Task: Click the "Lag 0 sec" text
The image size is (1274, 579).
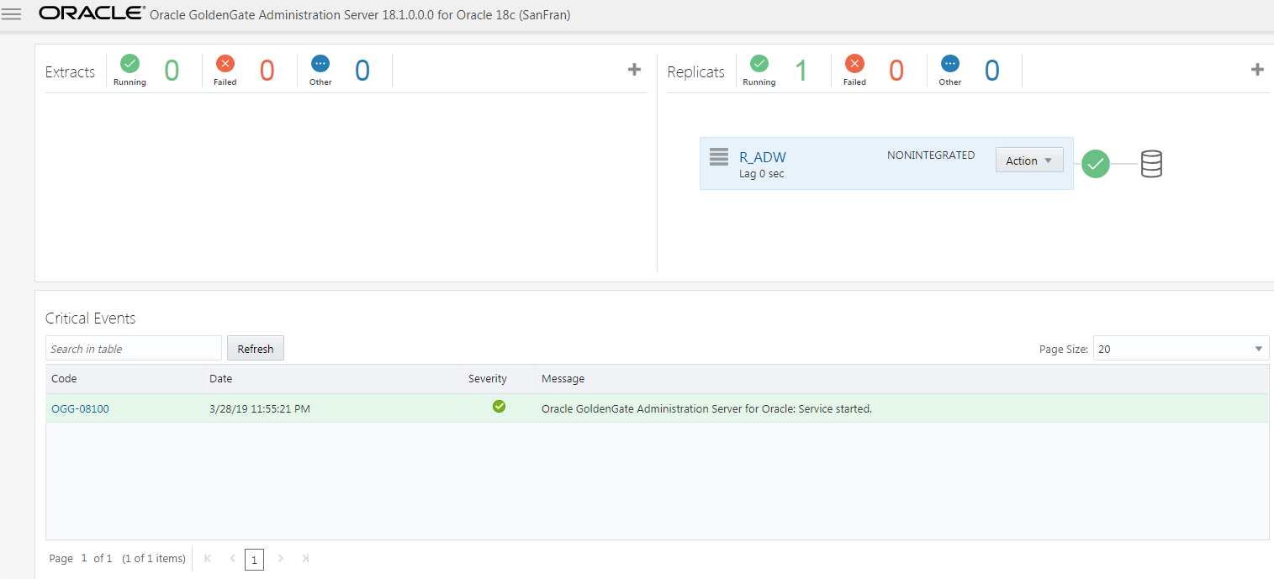Action: point(762,174)
